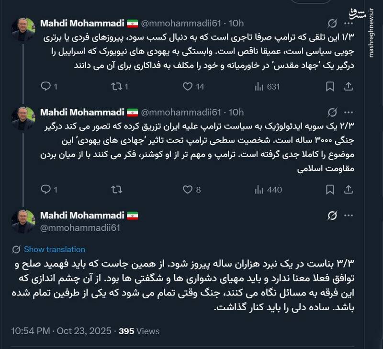Repost the second tweet

point(116,190)
